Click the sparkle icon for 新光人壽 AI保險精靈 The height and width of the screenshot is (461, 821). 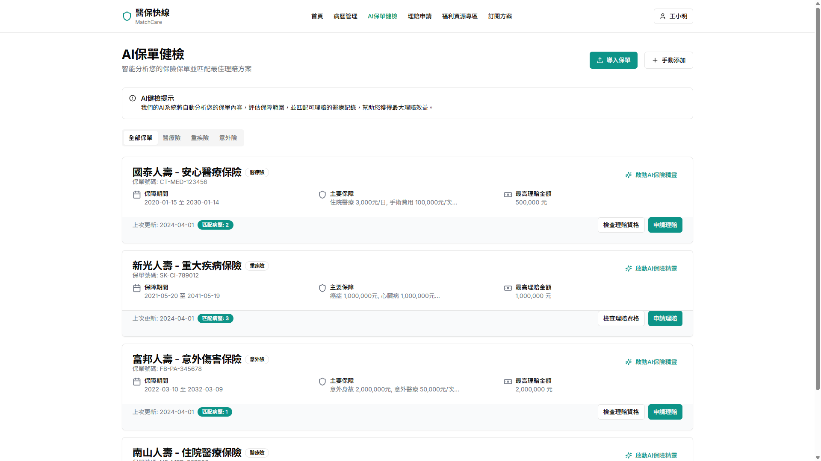(629, 268)
